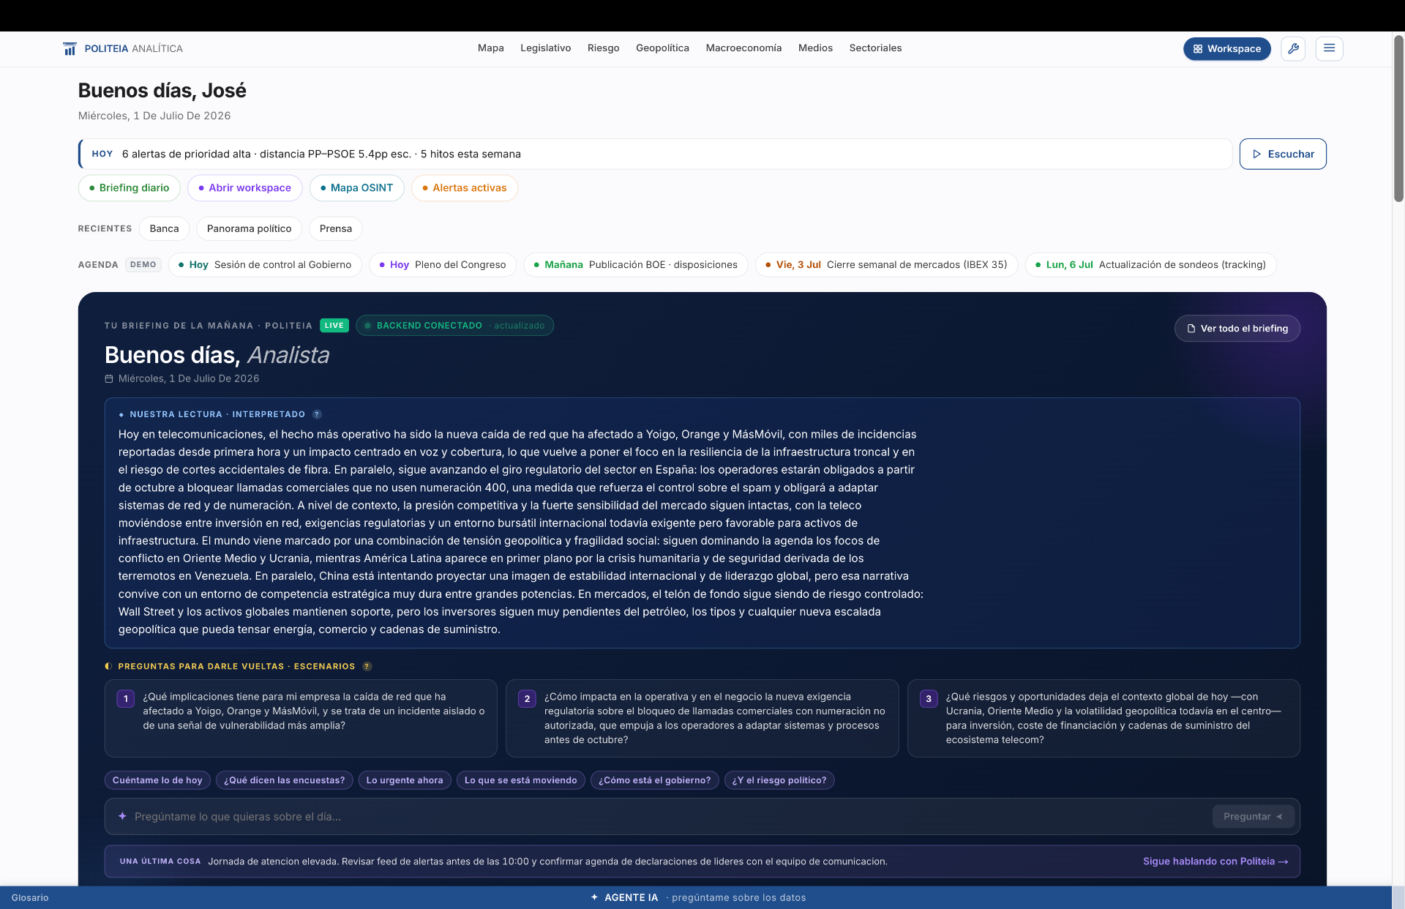Viewport: 1405px width, 909px height.
Task: Click the calendar icon by briefing date
Action: 109,378
